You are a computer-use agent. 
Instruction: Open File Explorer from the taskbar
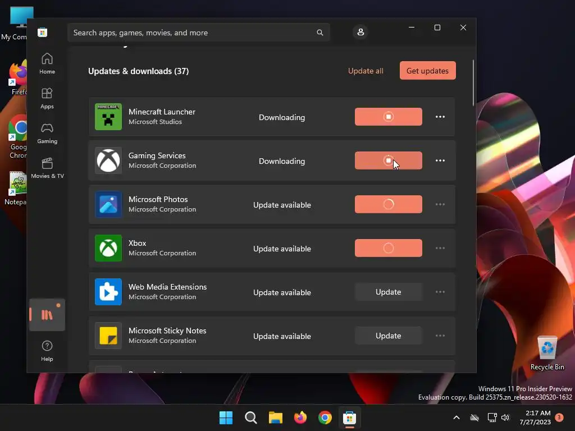[275, 418]
